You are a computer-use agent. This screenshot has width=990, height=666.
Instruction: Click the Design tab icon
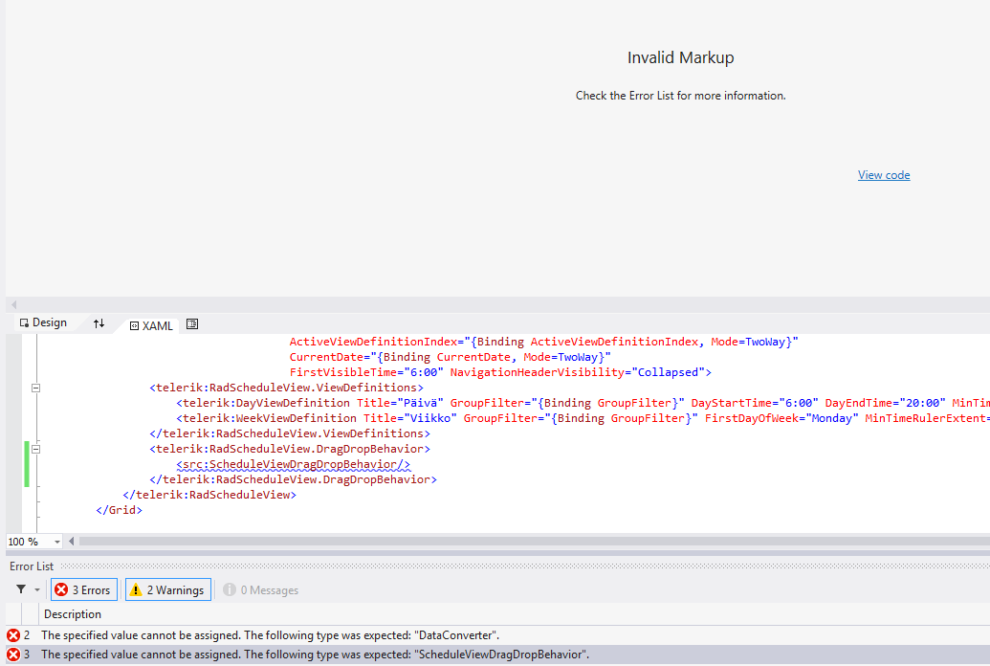click(x=24, y=322)
